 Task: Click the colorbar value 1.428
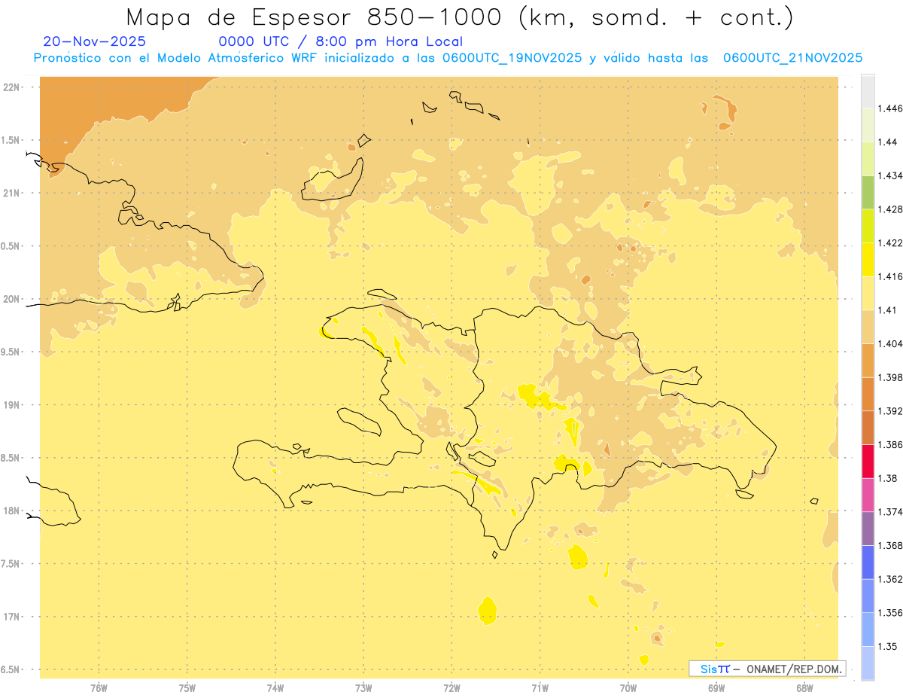[890, 209]
